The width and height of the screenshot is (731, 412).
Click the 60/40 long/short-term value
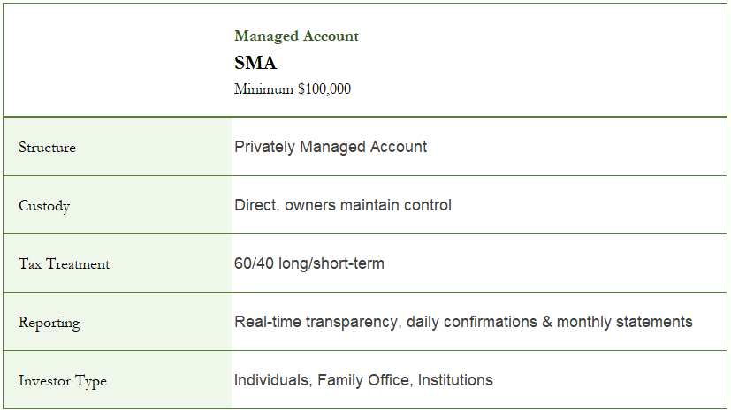pos(309,263)
